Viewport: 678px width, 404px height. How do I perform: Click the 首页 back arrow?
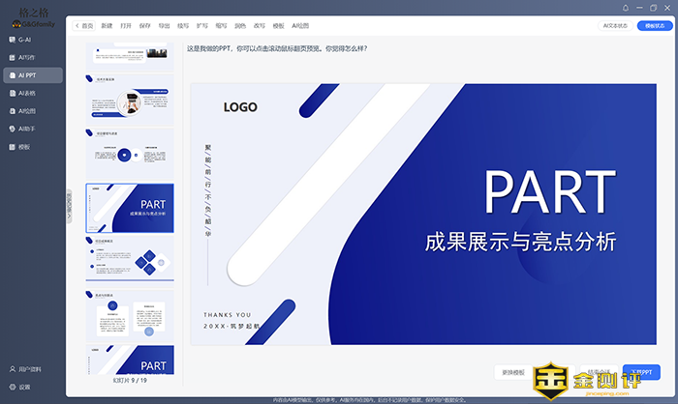pos(85,26)
